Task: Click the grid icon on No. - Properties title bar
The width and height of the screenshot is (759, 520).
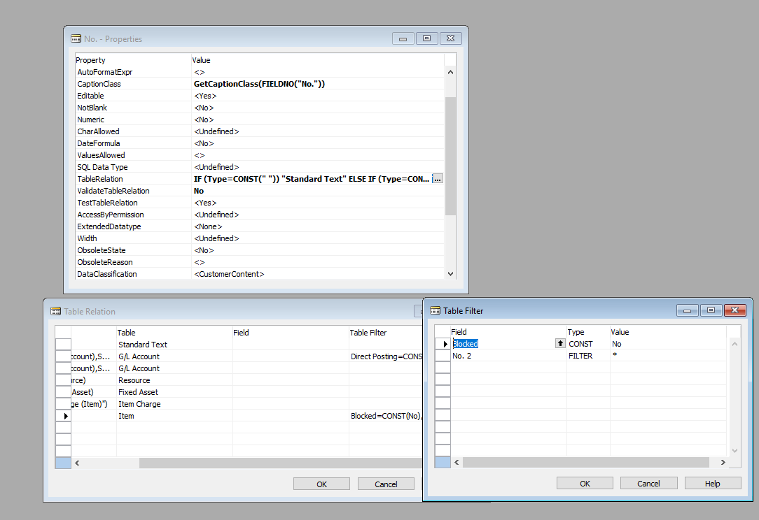Action: [x=75, y=38]
